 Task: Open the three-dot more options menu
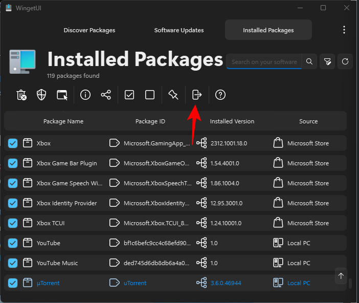[344, 30]
